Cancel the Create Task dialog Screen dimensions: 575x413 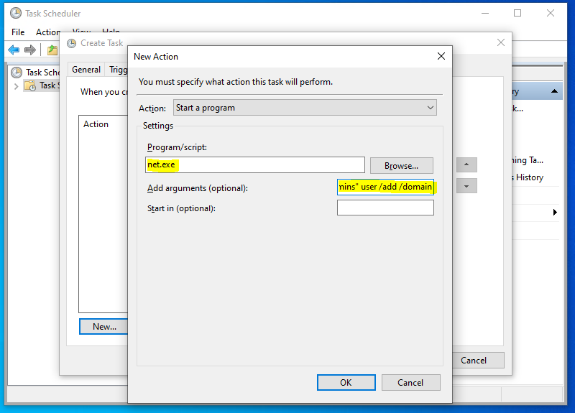click(x=479, y=361)
